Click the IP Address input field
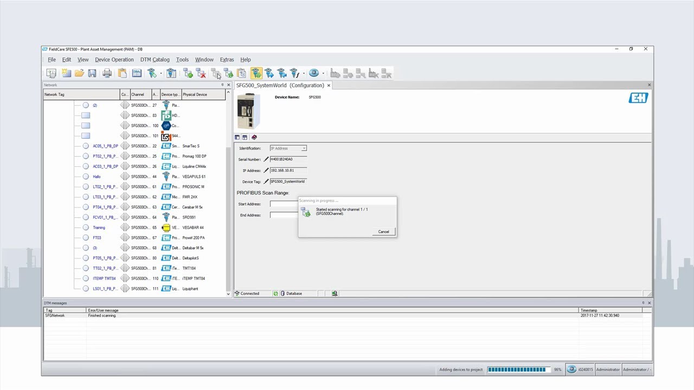Image resolution: width=694 pixels, height=390 pixels. click(x=288, y=170)
